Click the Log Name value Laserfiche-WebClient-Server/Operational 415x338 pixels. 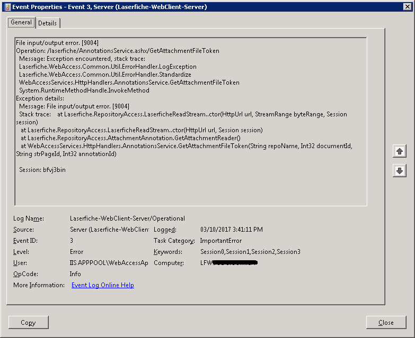127,218
